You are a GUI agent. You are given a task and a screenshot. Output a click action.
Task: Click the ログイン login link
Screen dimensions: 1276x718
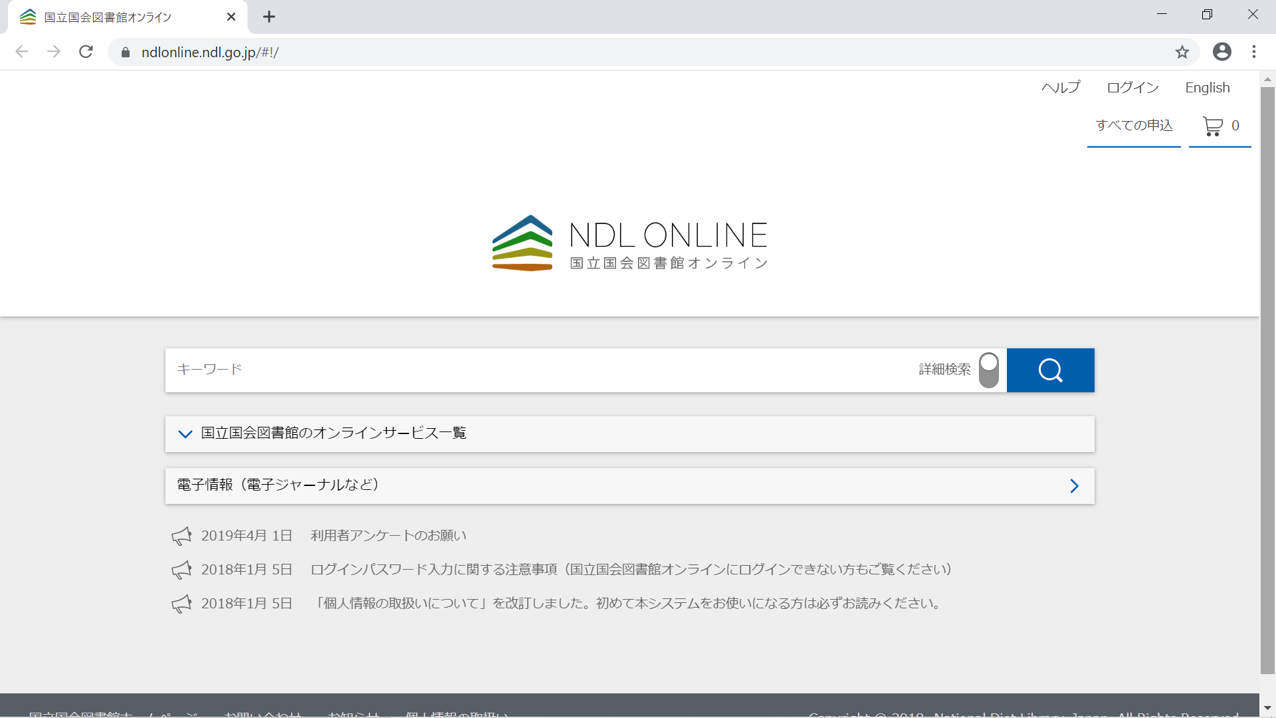point(1132,88)
